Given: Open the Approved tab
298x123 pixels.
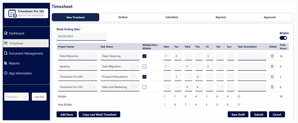Looking at the screenshot, I should point(269,17).
